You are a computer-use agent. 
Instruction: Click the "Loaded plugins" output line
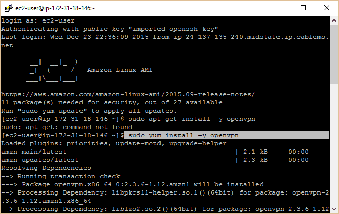(113, 143)
